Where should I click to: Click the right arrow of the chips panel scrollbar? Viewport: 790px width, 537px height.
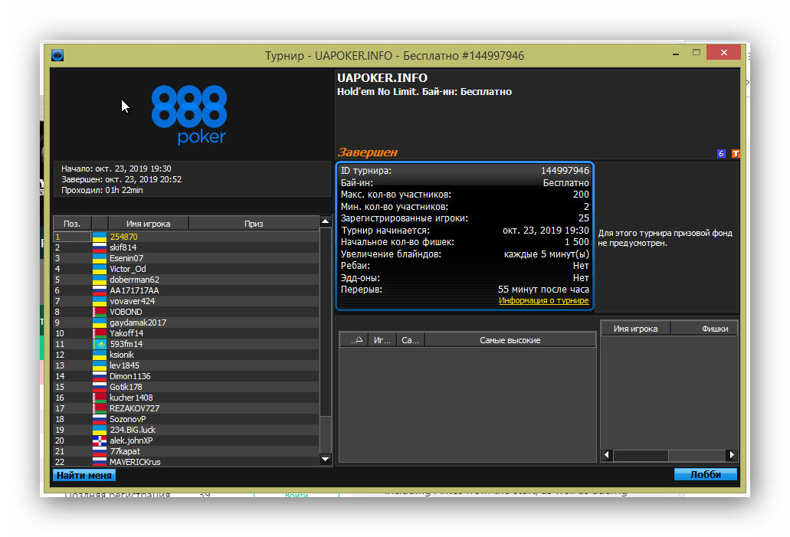732,455
